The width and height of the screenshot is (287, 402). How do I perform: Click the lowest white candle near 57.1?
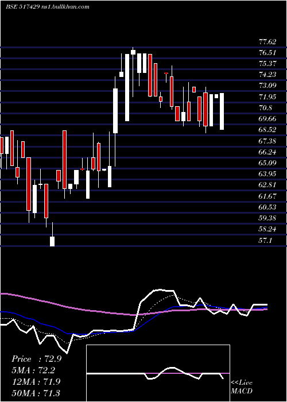52,241
